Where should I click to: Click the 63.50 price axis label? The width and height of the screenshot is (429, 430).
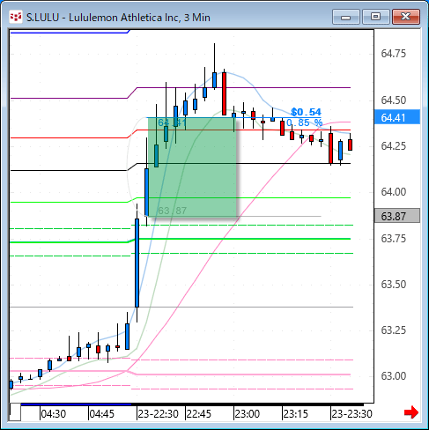394,285
